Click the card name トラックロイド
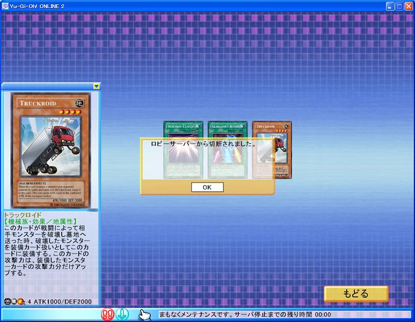The width and height of the screenshot is (415, 322). pos(23,215)
